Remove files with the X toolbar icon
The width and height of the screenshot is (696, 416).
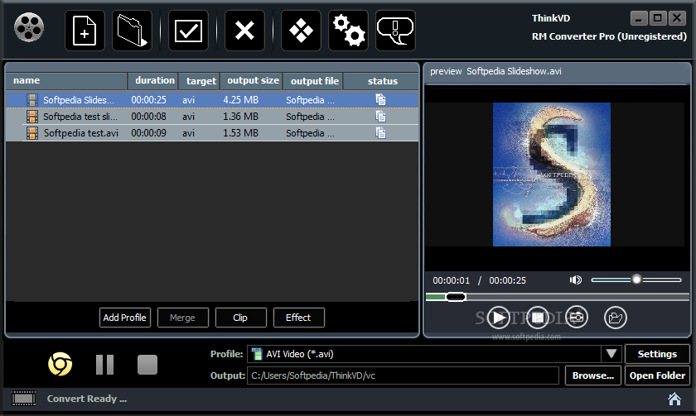244,31
